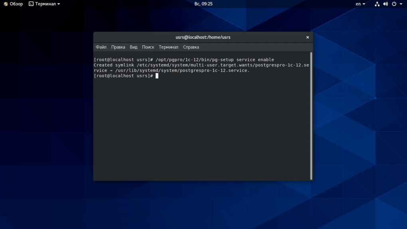Click the power icon in top bar
407x229 pixels.
(394, 4)
